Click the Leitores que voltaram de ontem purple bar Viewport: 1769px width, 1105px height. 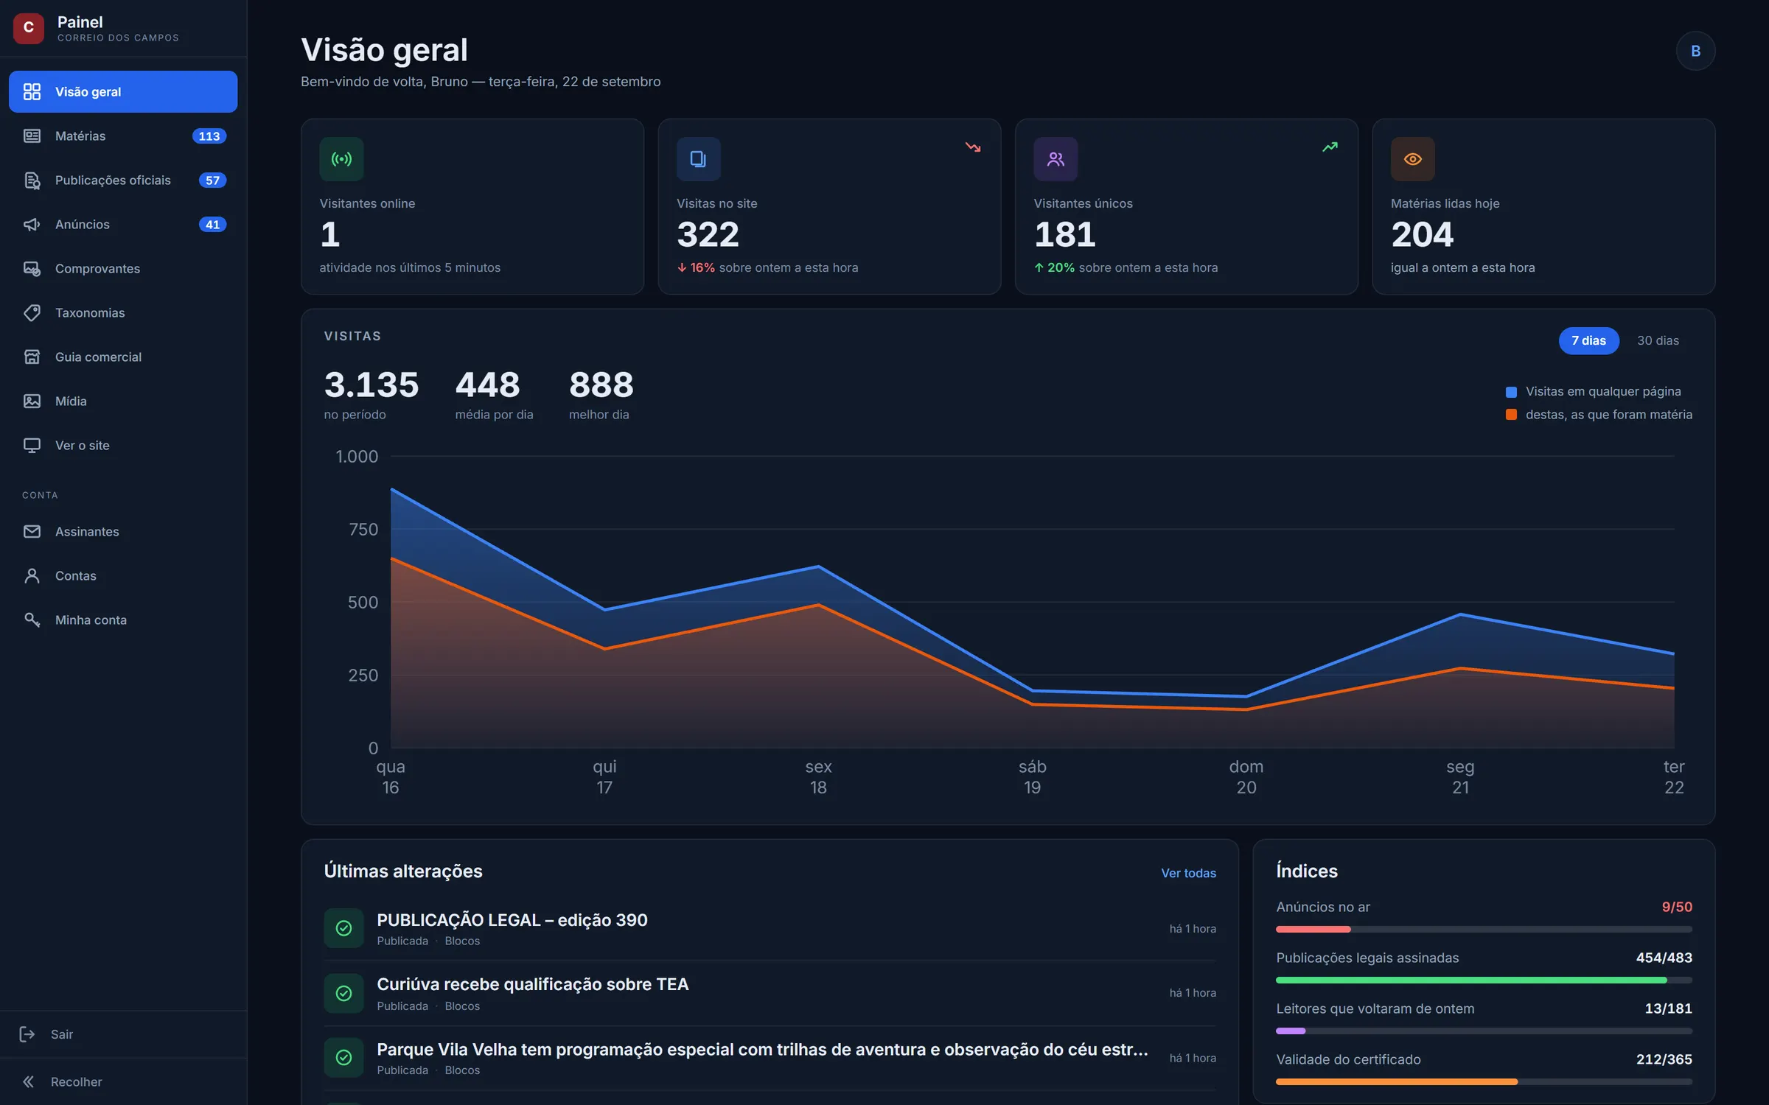click(1484, 1031)
